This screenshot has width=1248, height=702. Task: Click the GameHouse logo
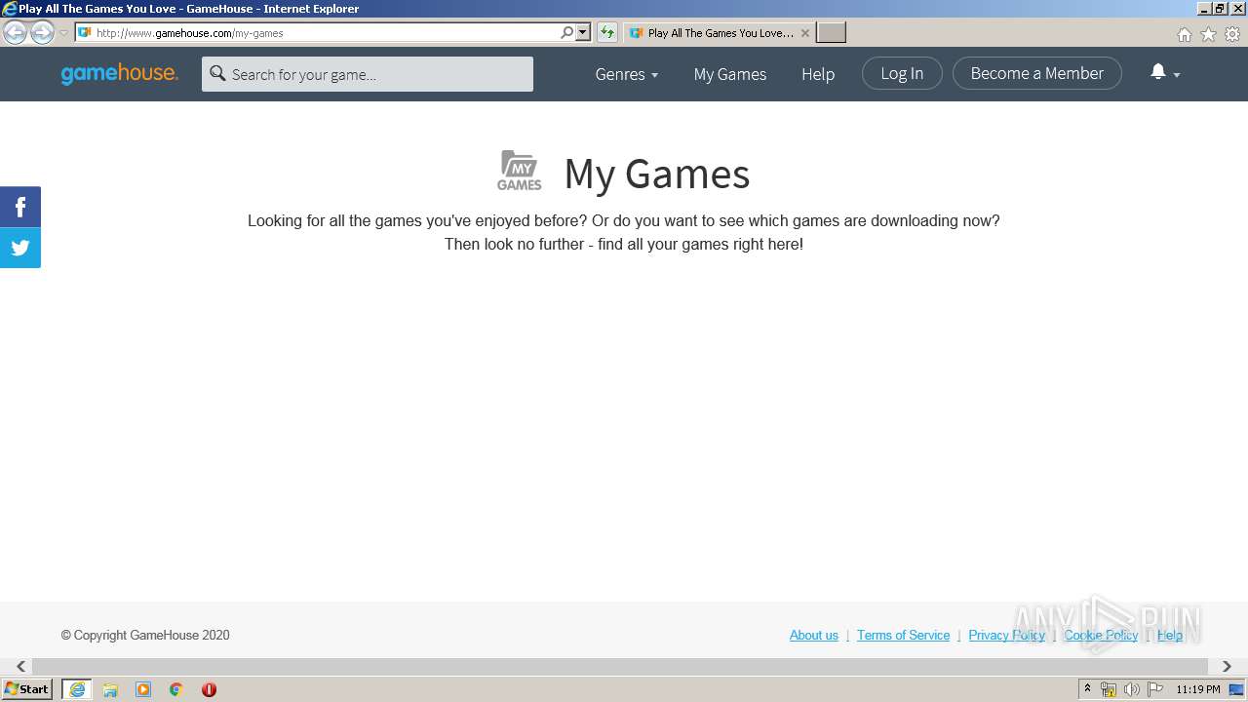[x=119, y=74]
